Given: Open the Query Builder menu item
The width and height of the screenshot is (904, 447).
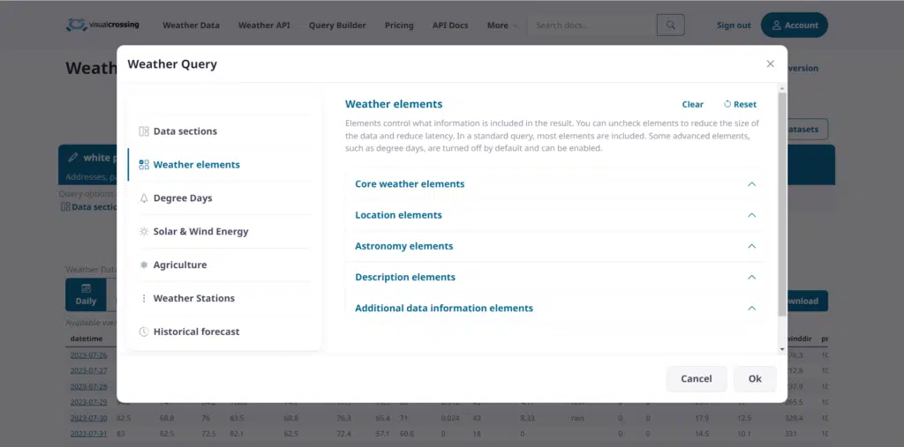Looking at the screenshot, I should [x=337, y=26].
